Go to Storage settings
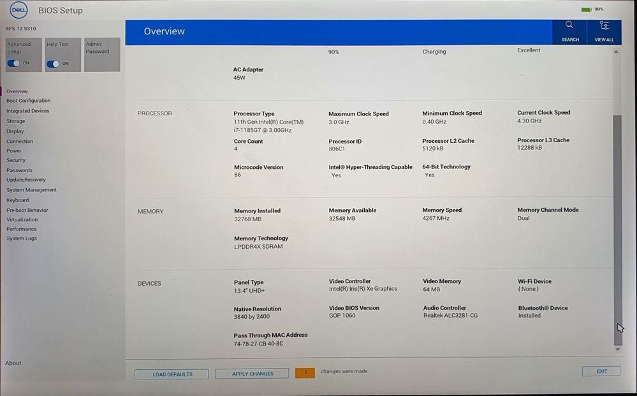Image resolution: width=637 pixels, height=396 pixels. click(15, 121)
